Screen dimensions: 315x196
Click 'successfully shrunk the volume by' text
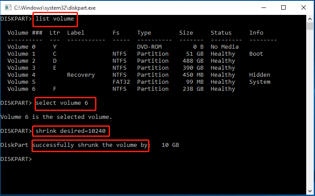pyautogui.click(x=90, y=145)
